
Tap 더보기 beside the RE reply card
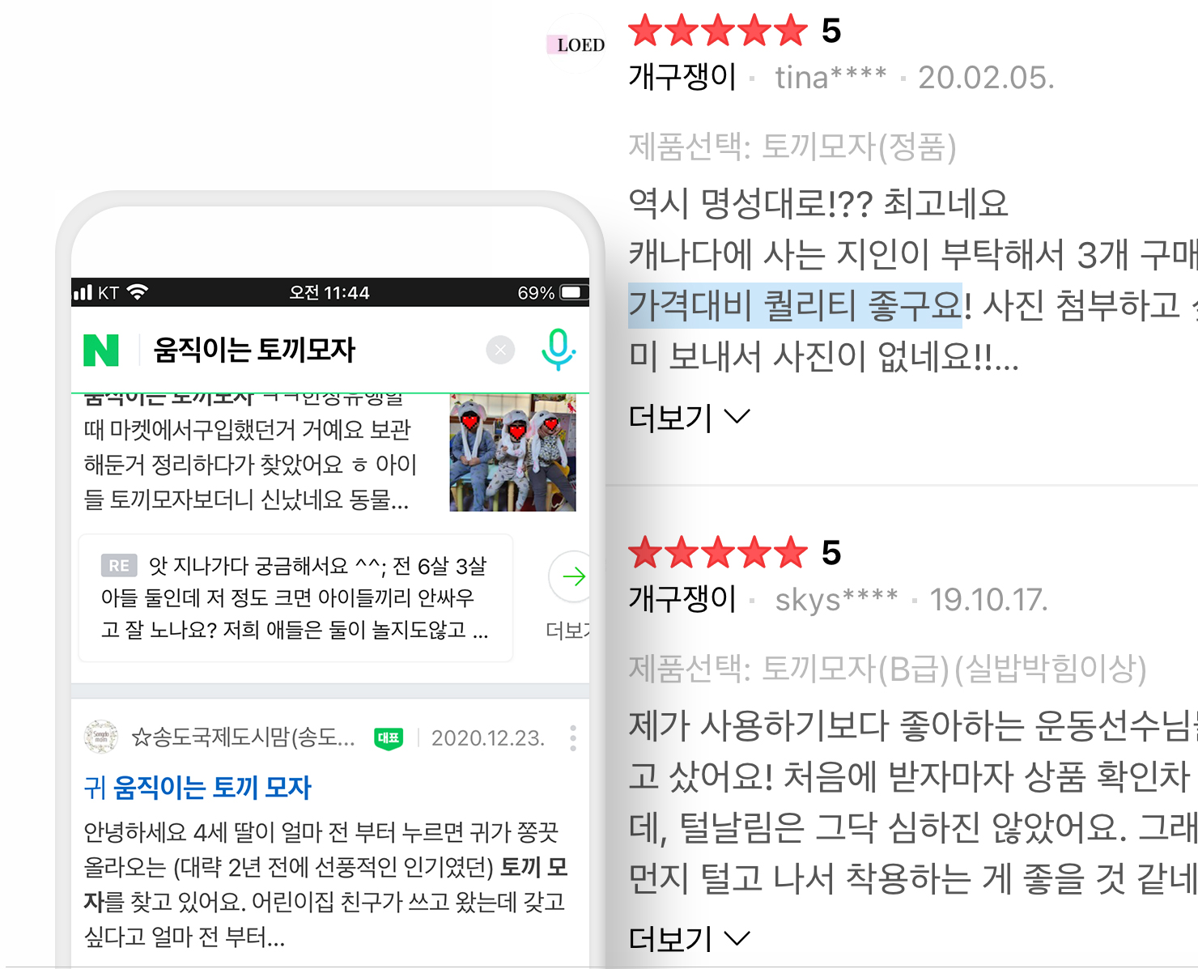(x=567, y=631)
